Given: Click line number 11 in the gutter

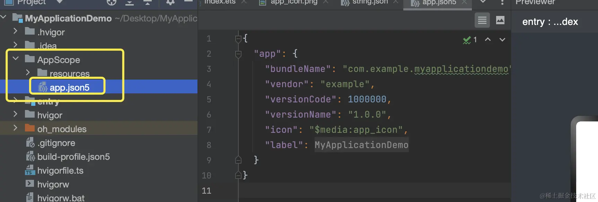Looking at the screenshot, I should [206, 191].
